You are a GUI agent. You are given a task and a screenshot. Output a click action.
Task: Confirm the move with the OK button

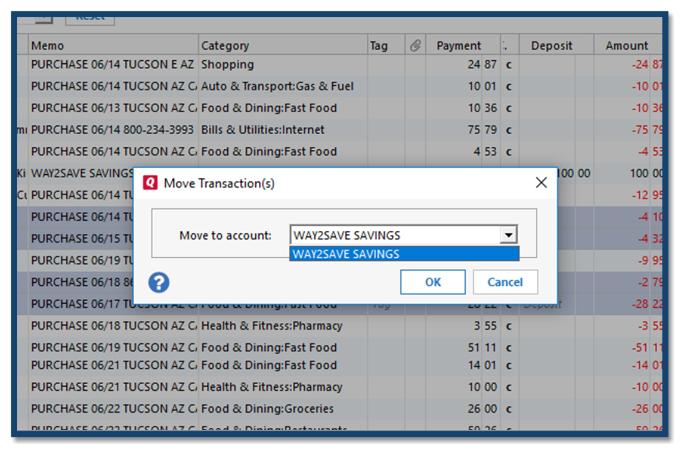432,282
